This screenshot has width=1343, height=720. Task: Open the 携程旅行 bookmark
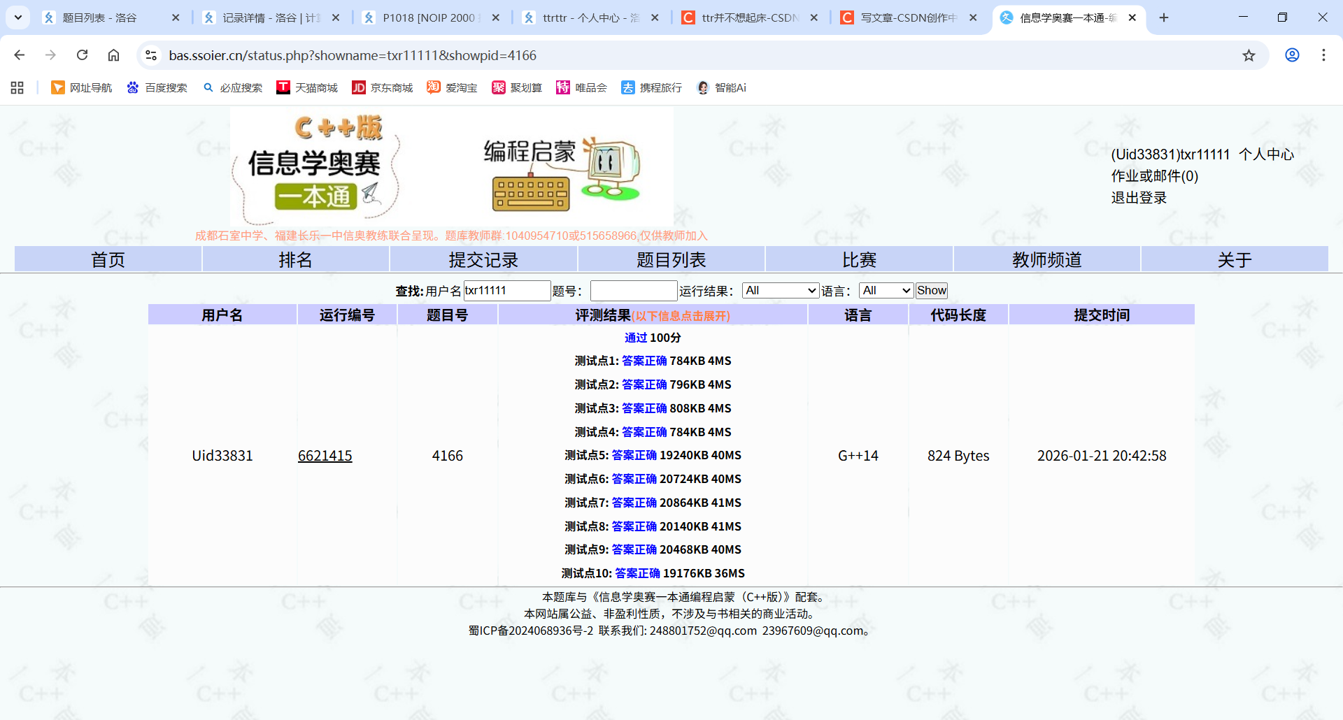point(651,87)
